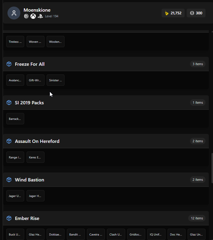Screen dimensions: 213x240
Task: Click the Ubisoft platform icon
Action: [26, 16]
